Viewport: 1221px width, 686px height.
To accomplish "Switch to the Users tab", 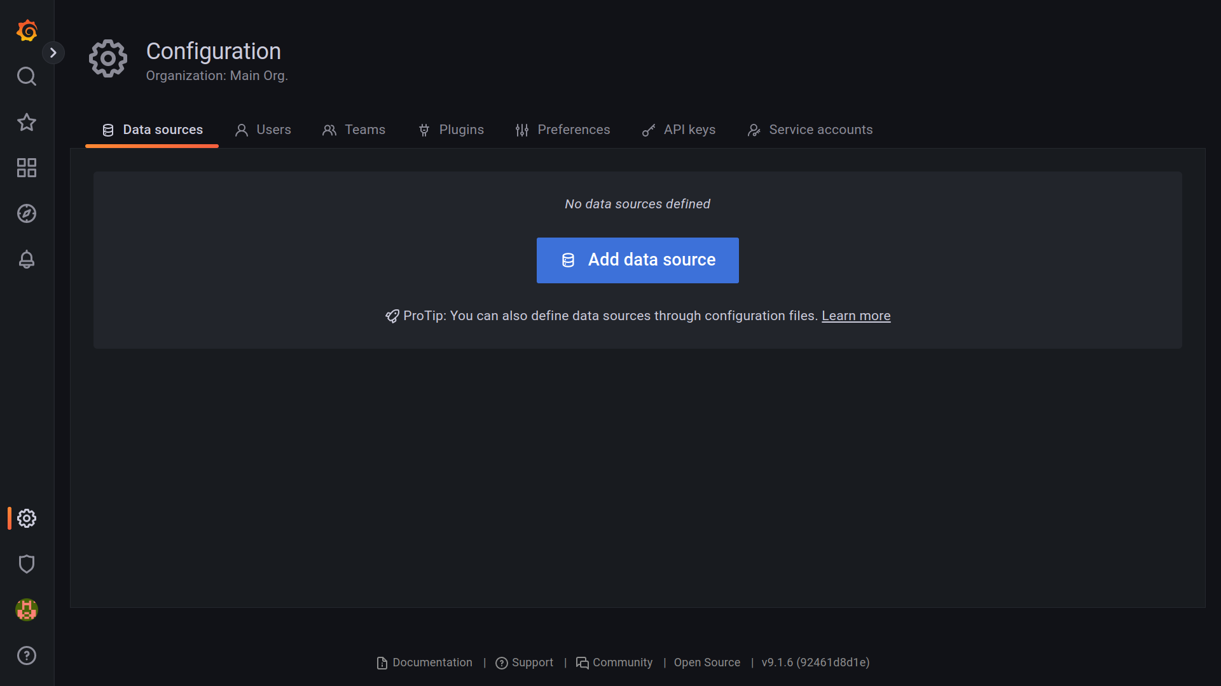I will pyautogui.click(x=263, y=130).
